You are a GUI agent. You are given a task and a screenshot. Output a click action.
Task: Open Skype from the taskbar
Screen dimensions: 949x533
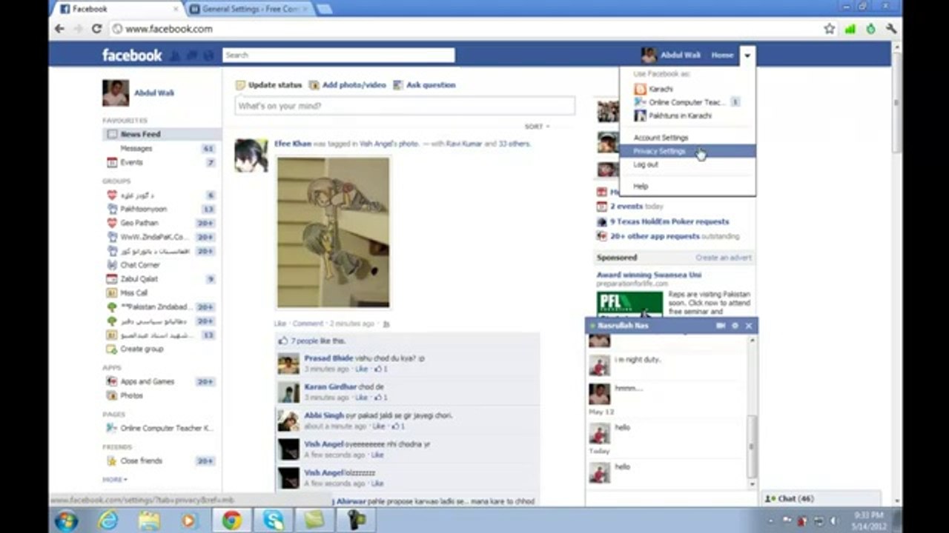(273, 520)
